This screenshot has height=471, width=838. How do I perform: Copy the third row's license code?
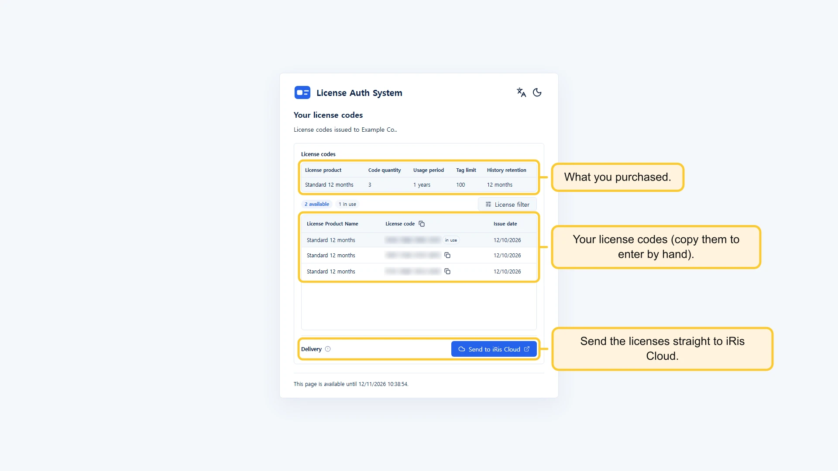pos(447,271)
